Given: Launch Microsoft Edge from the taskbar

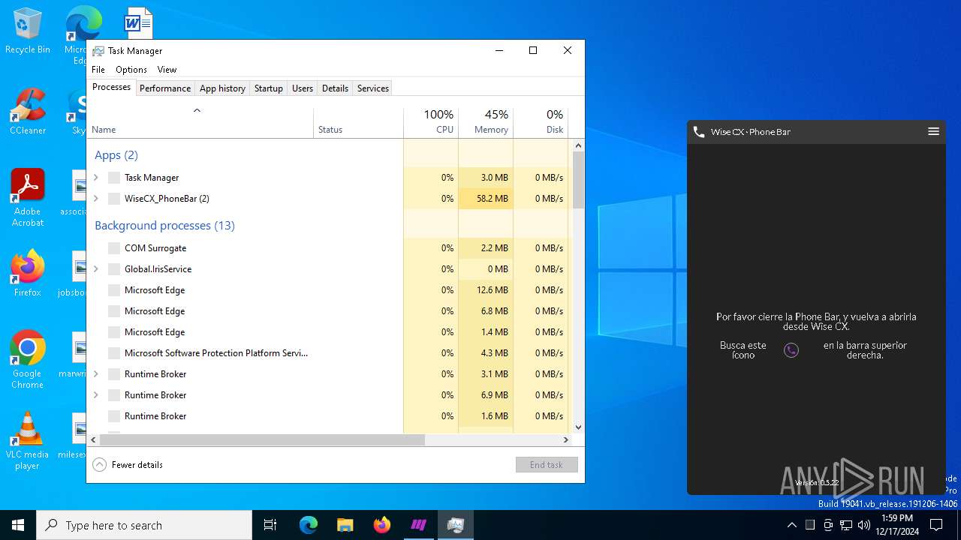Looking at the screenshot, I should (x=309, y=525).
